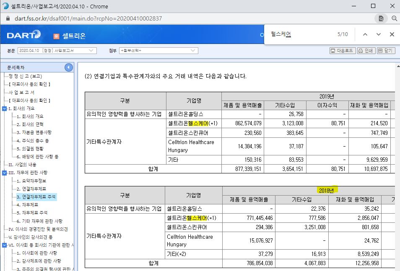This screenshot has height=271, width=400.
Task: Open 4. 주식의 총수 등
Action: coord(33,140)
